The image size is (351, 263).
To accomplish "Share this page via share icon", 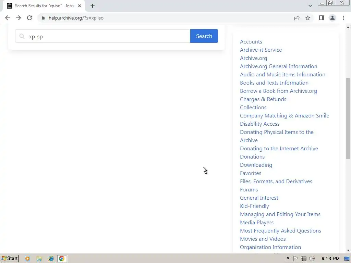I will pyautogui.click(x=297, y=18).
